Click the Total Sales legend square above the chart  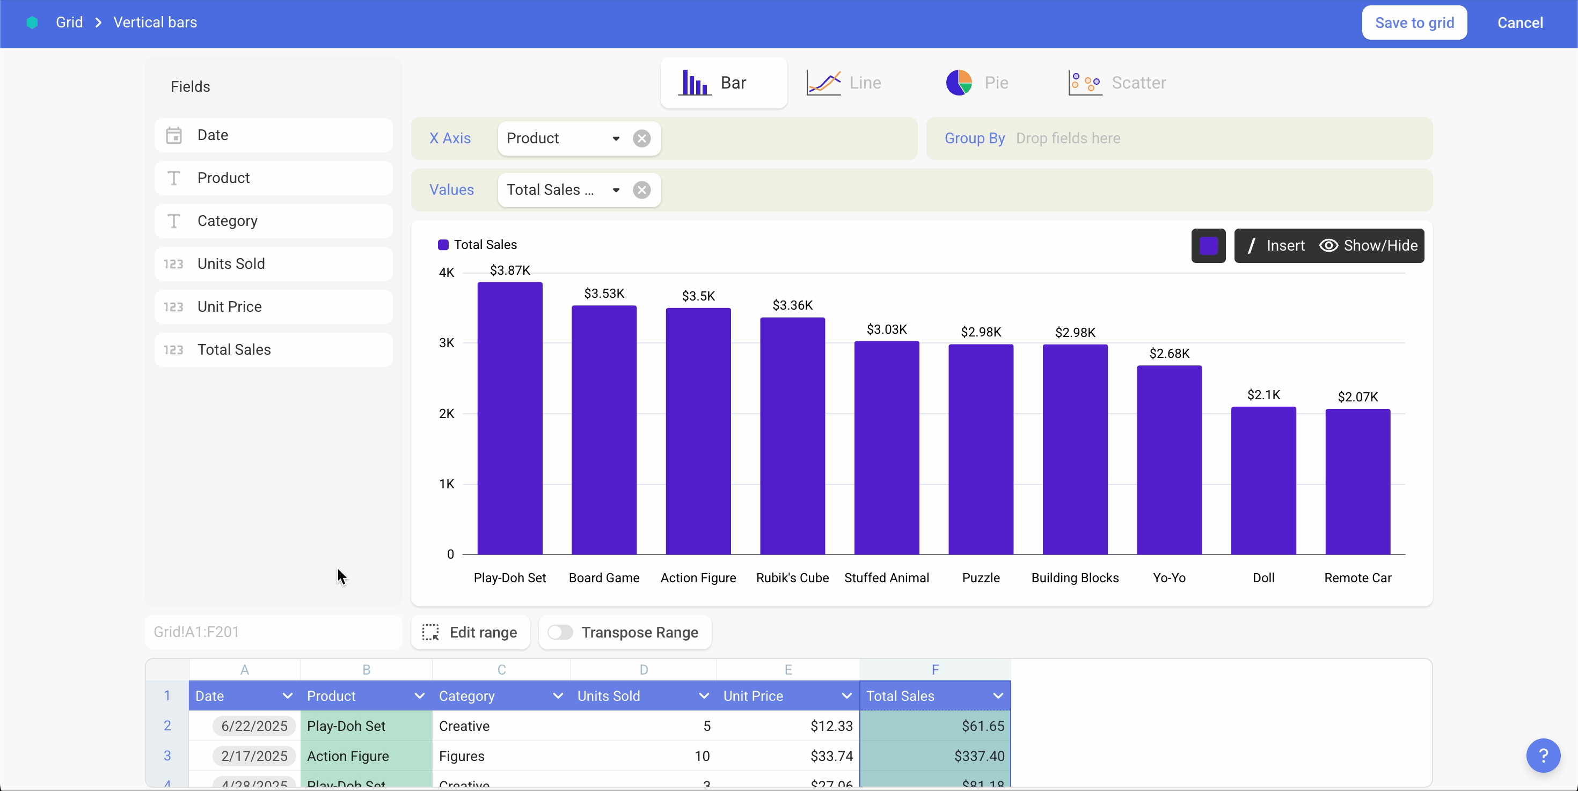pos(443,244)
